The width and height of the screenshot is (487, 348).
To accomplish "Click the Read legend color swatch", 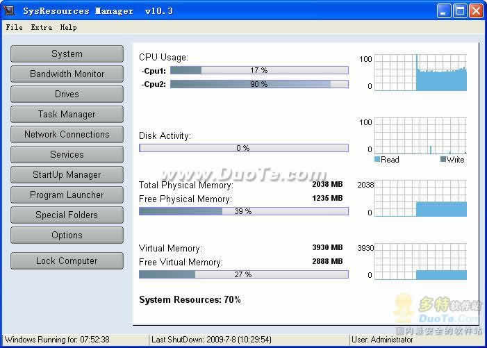I will click(x=377, y=159).
